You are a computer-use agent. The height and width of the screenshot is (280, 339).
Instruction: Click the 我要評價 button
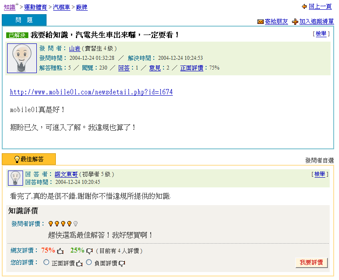click(x=312, y=262)
